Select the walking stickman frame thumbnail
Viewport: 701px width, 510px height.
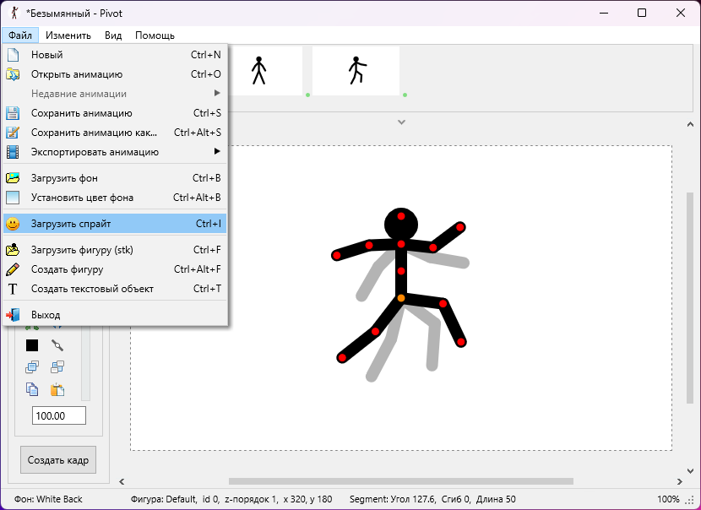356,71
